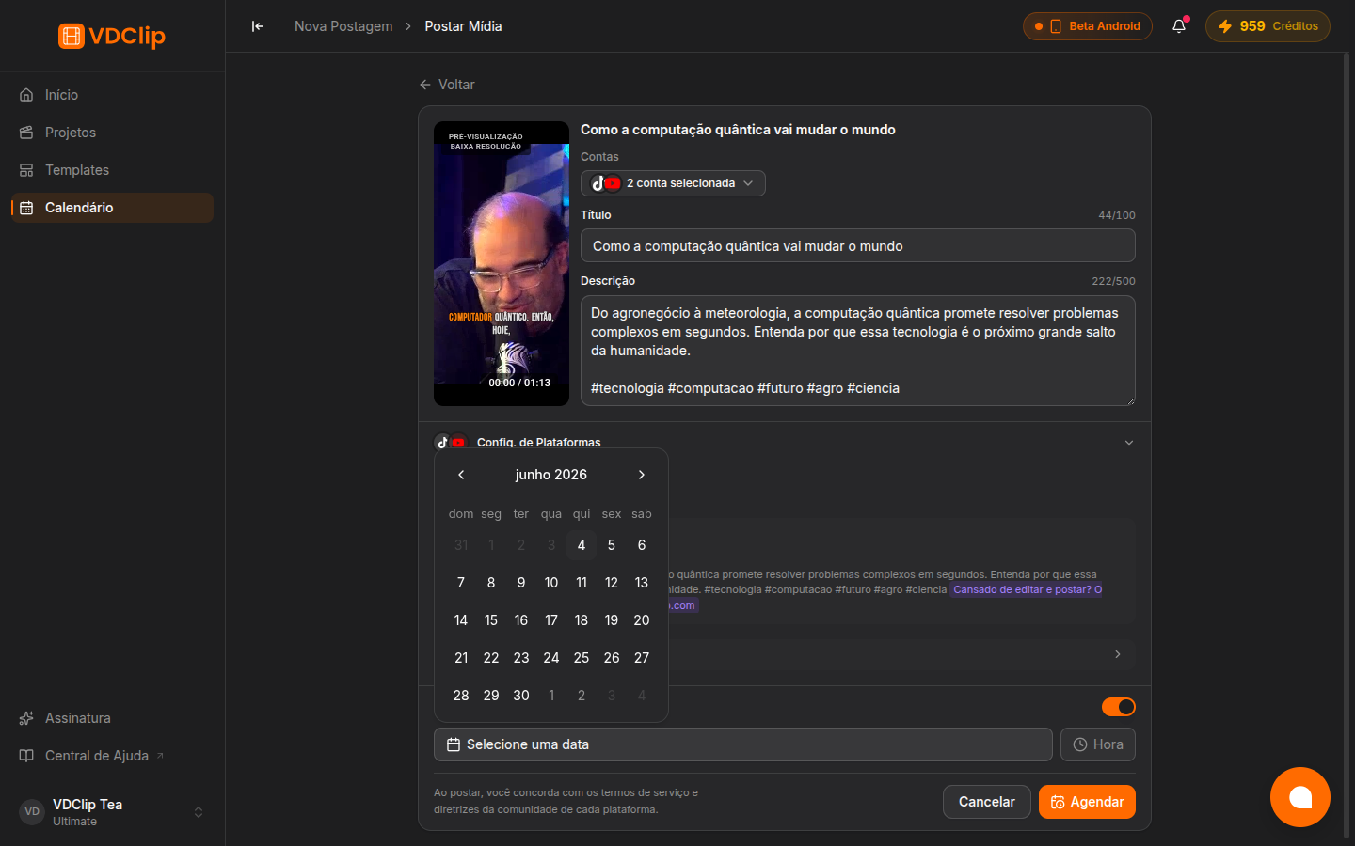Open the '2 conta selecionada' accounts dropdown

pyautogui.click(x=673, y=183)
